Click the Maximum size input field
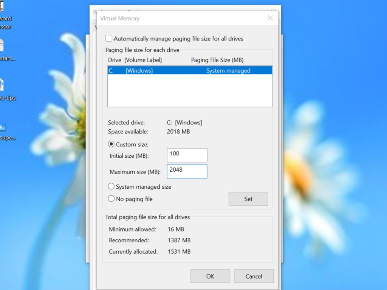 pos(187,171)
